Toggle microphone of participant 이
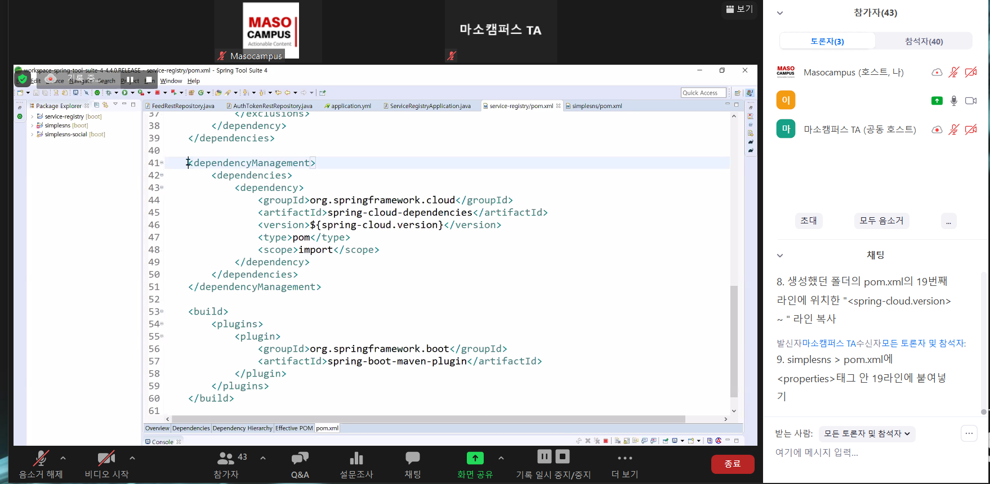The width and height of the screenshot is (990, 484). [x=953, y=101]
